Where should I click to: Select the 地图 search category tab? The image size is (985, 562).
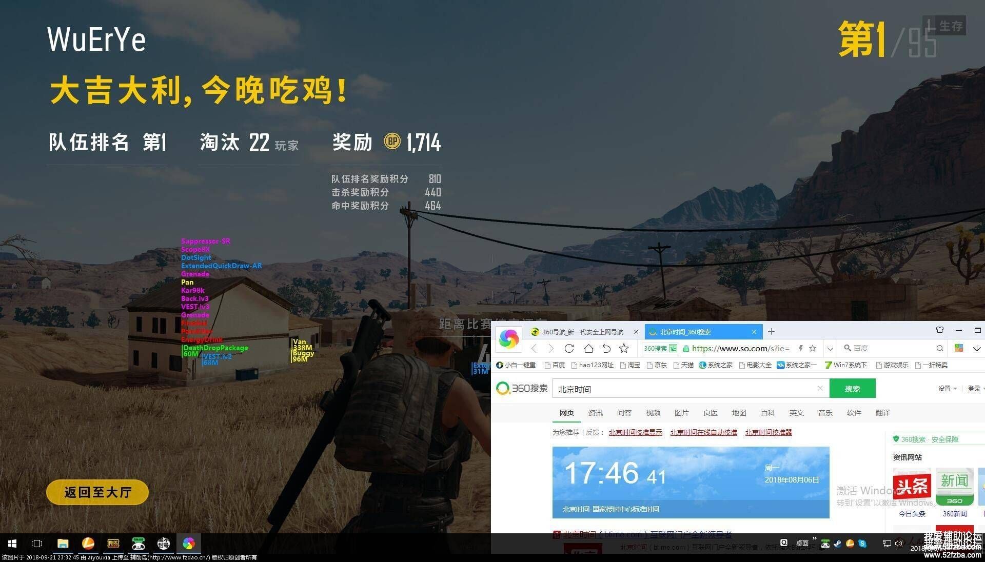pos(739,413)
